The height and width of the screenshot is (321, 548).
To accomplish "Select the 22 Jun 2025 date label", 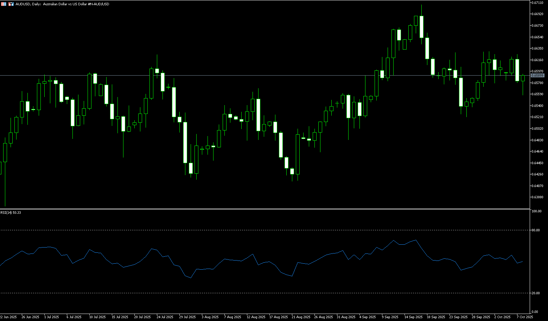I will pos(8,317).
